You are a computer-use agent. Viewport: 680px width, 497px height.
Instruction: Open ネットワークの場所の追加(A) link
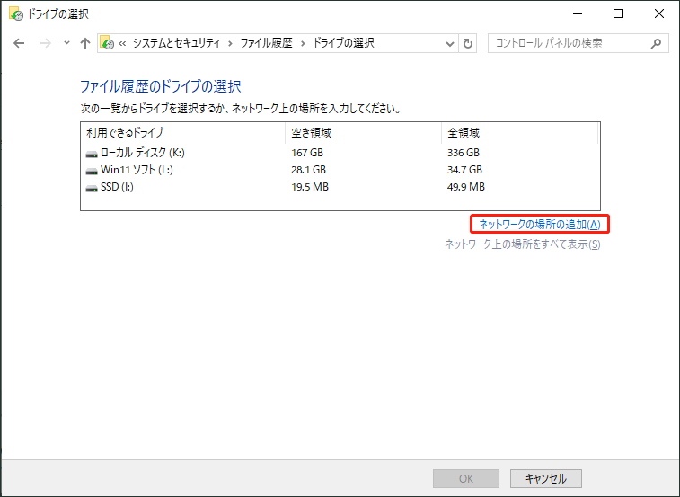click(540, 225)
